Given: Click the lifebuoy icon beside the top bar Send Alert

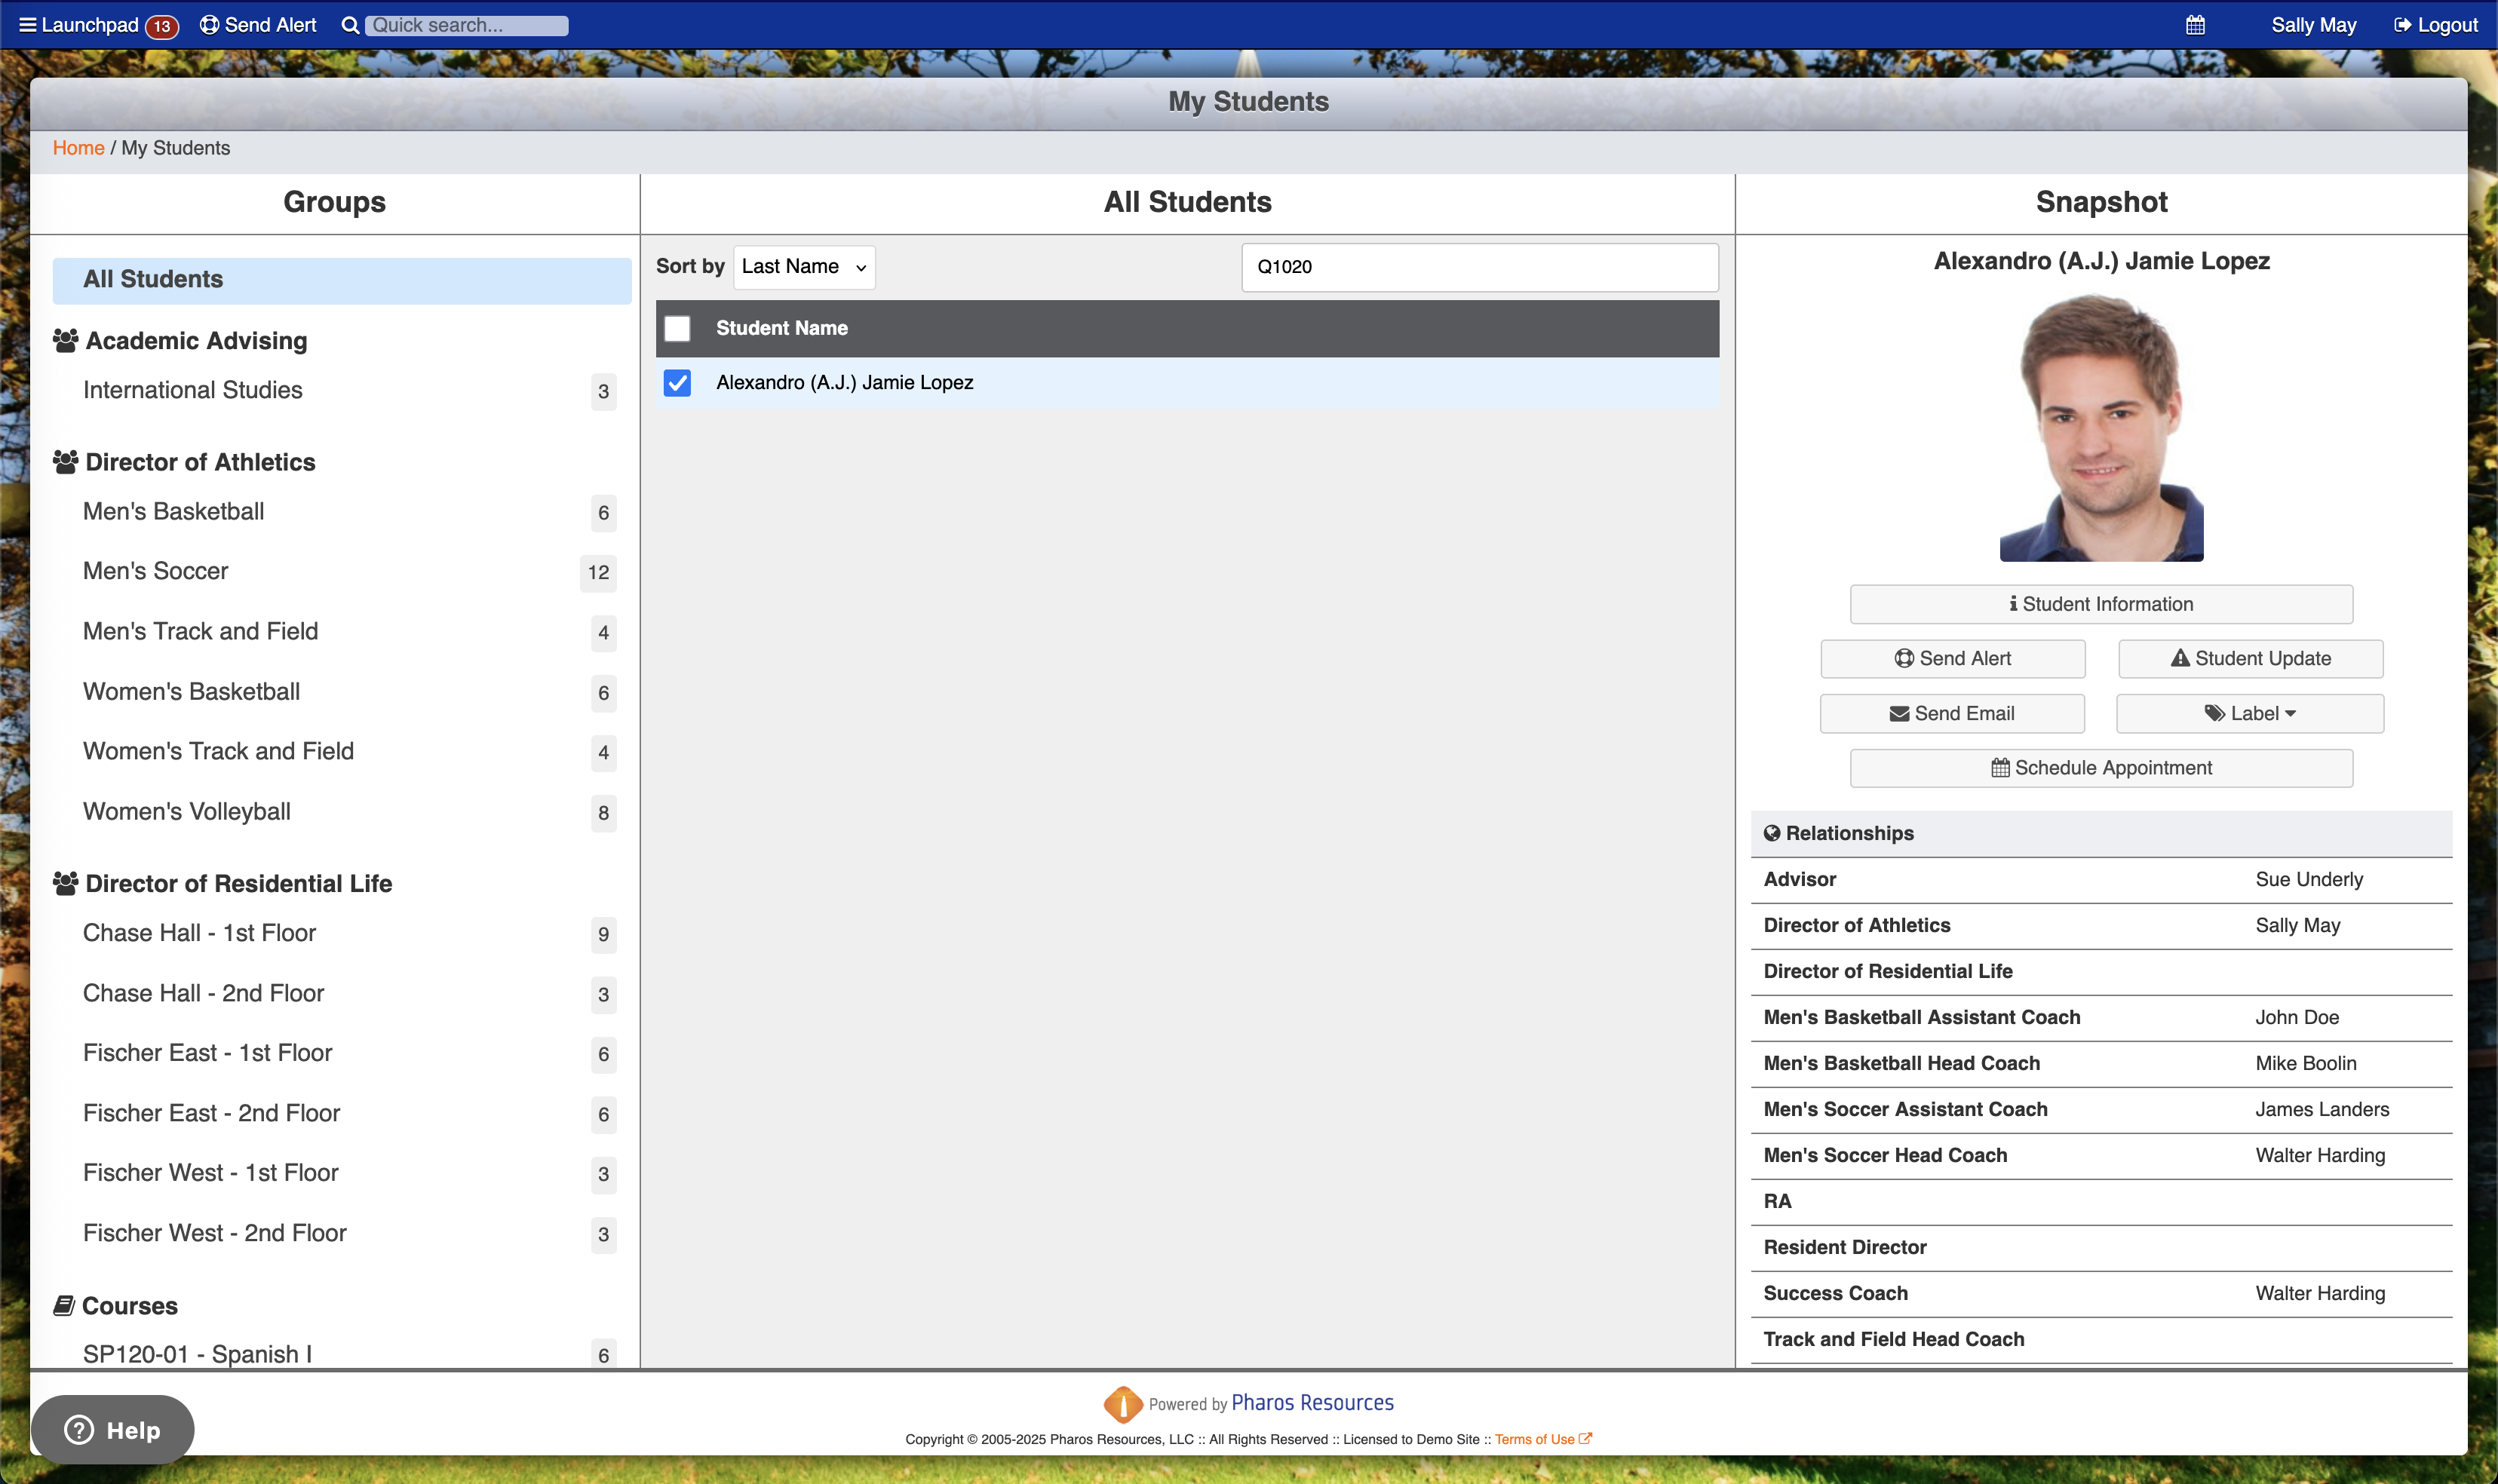Looking at the screenshot, I should 209,25.
